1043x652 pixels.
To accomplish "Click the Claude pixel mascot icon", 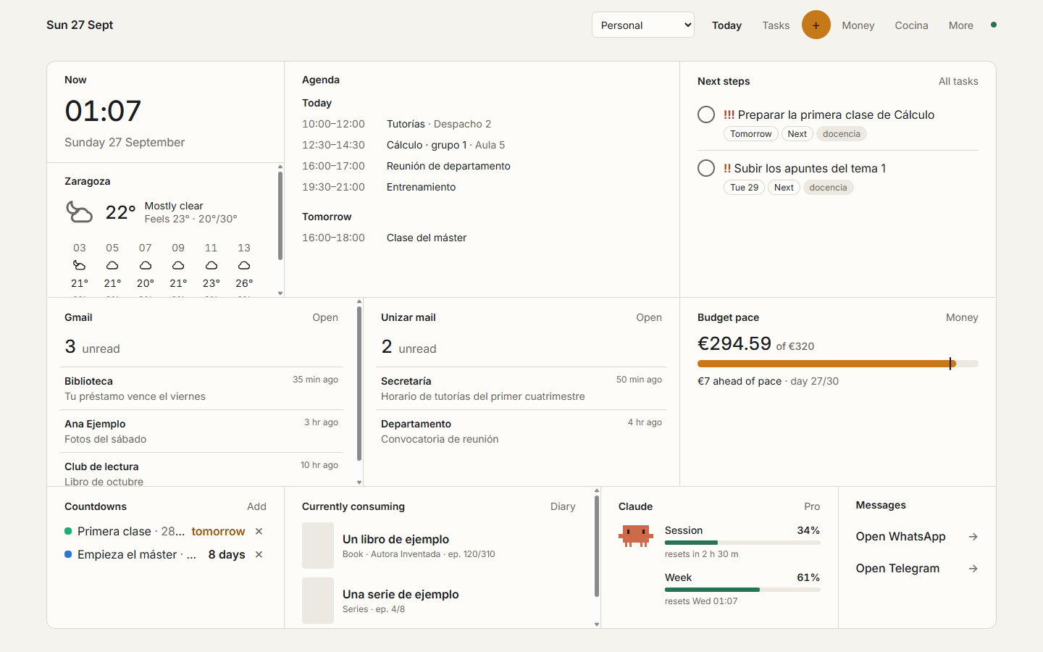I will 636,536.
